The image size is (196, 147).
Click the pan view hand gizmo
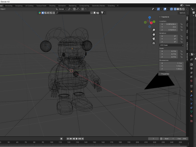(154, 34)
